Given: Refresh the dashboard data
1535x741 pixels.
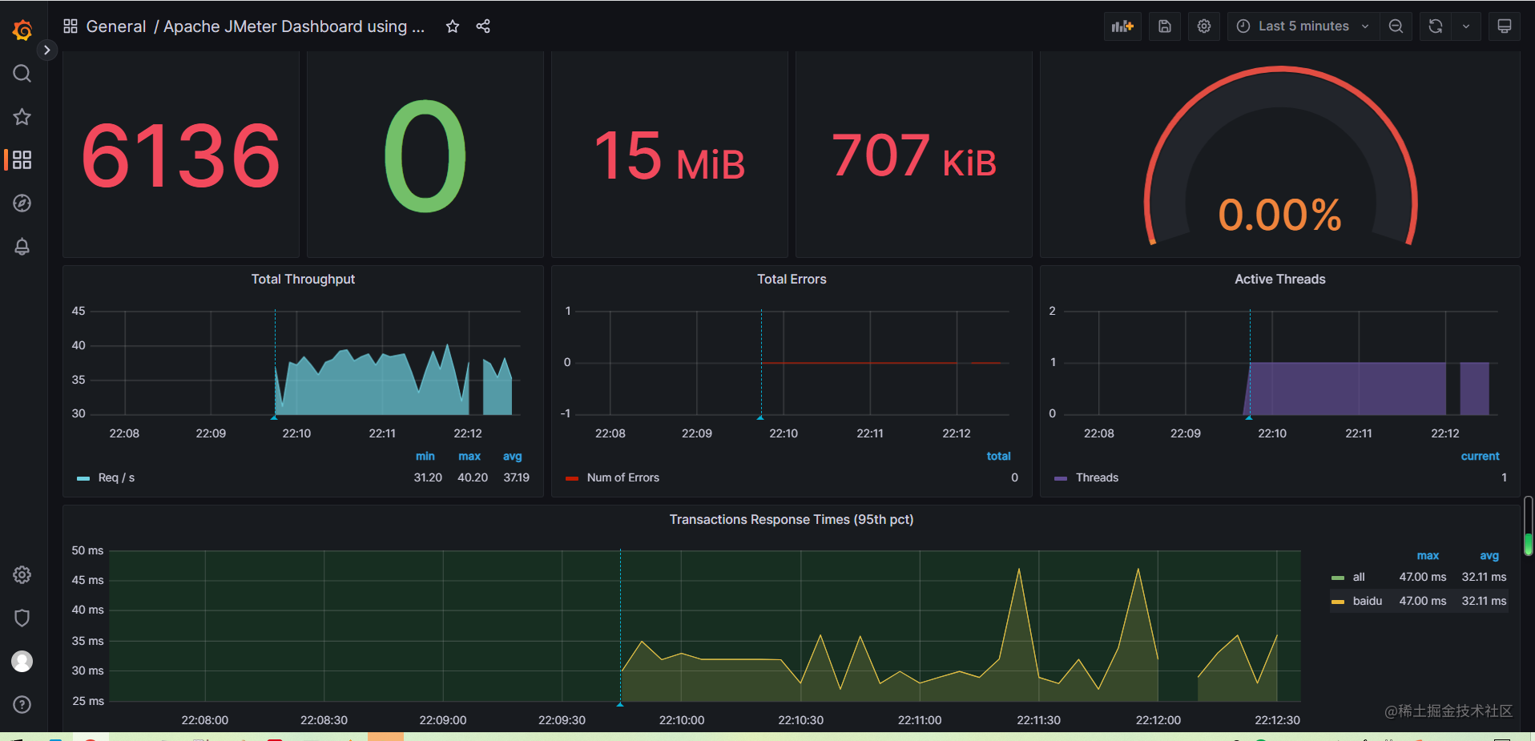Looking at the screenshot, I should coord(1434,26).
